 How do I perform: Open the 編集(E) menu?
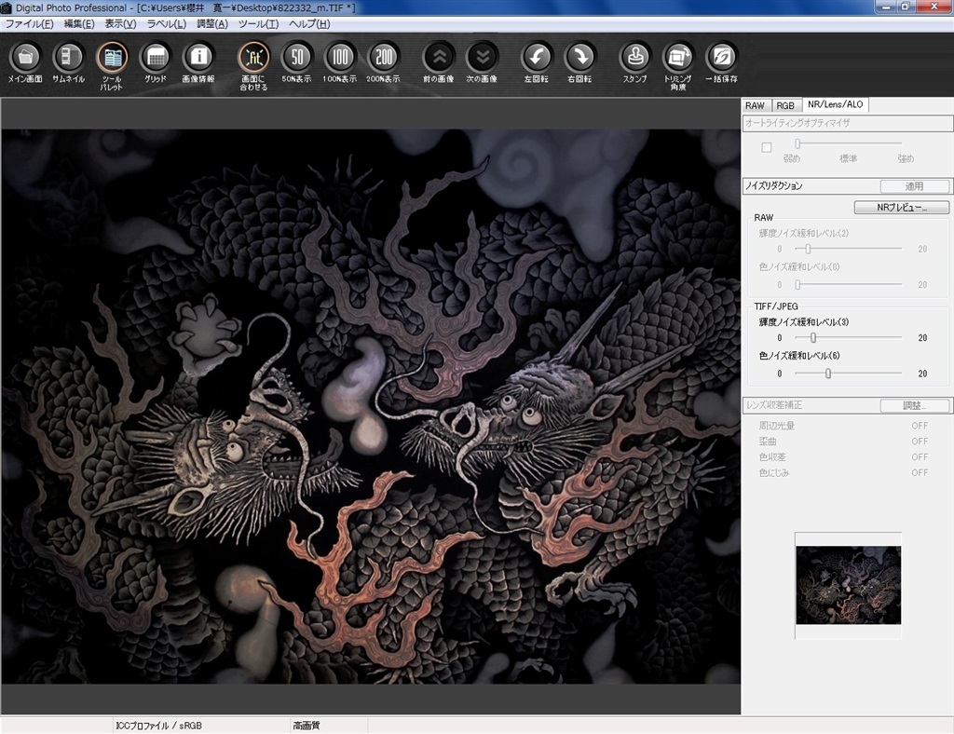(79, 23)
